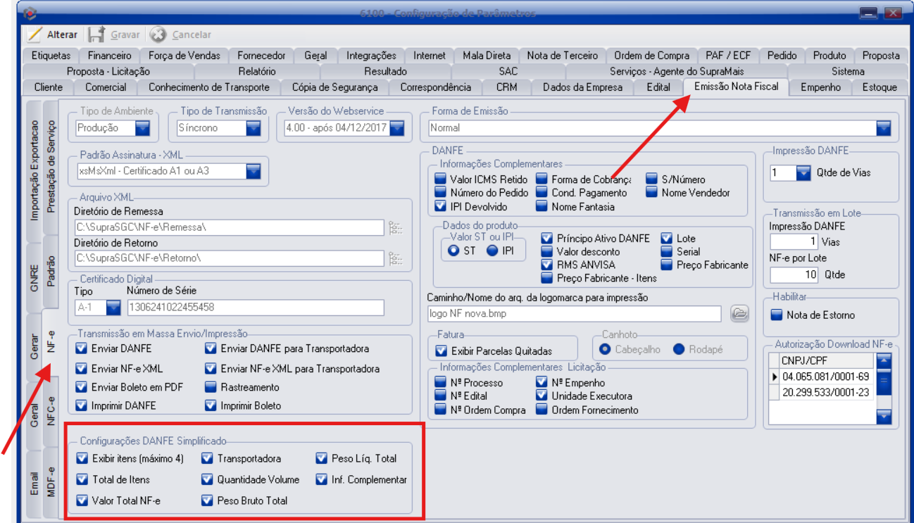Select CNPJ 04.065.081/0001-69 row
Image resolution: width=914 pixels, height=523 pixels.
pos(825,377)
